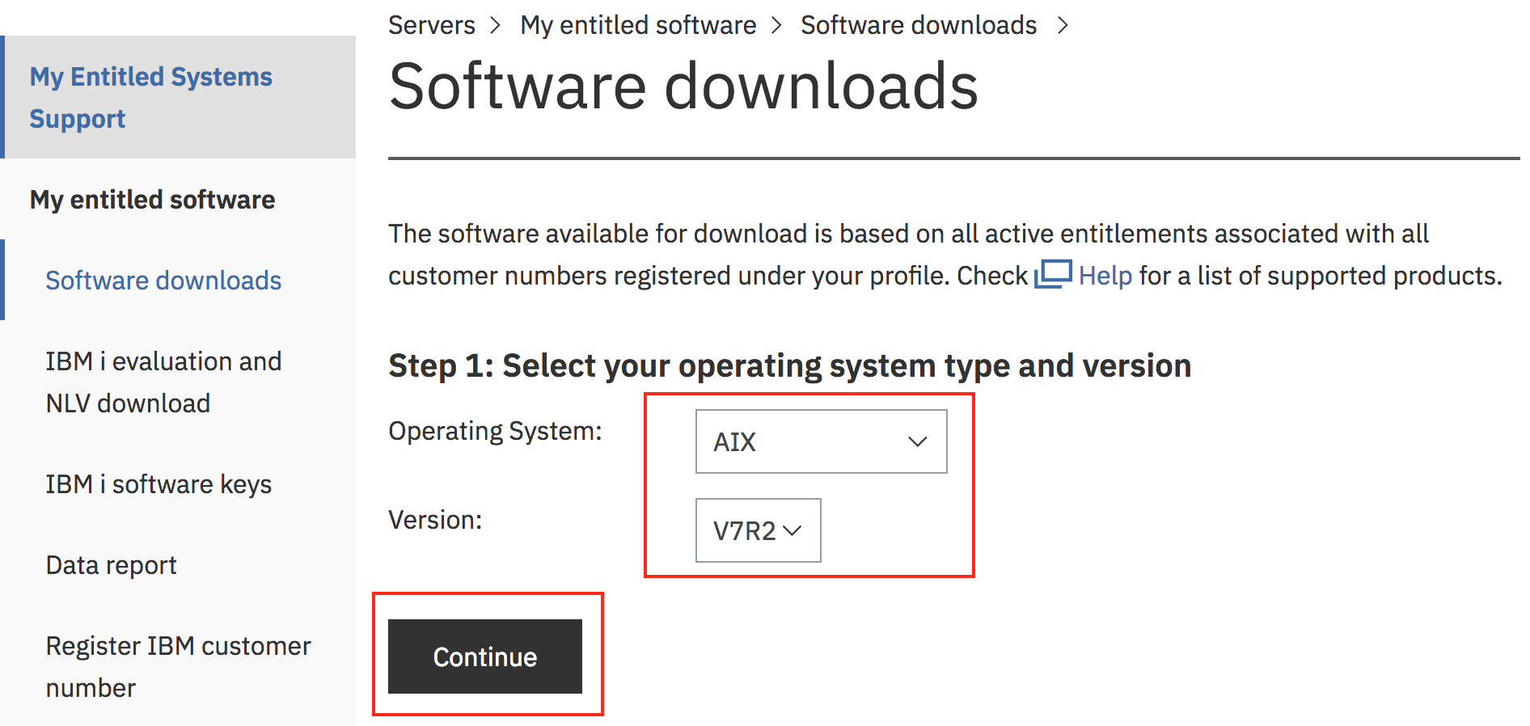The image size is (1530, 726).
Task: Click the Operating System dropdown chevron
Action: click(x=917, y=441)
